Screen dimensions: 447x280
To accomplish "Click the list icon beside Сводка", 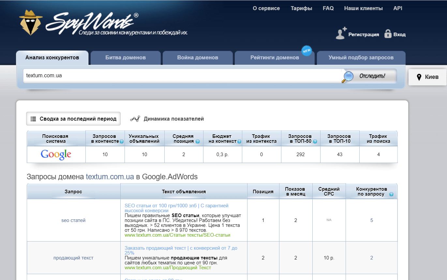I will (x=33, y=119).
